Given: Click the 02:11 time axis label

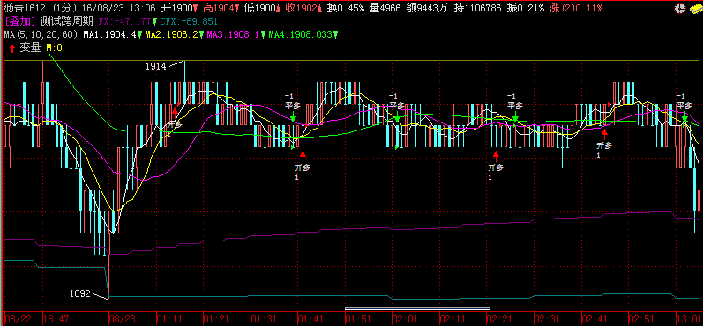Looking at the screenshot, I should tap(453, 318).
